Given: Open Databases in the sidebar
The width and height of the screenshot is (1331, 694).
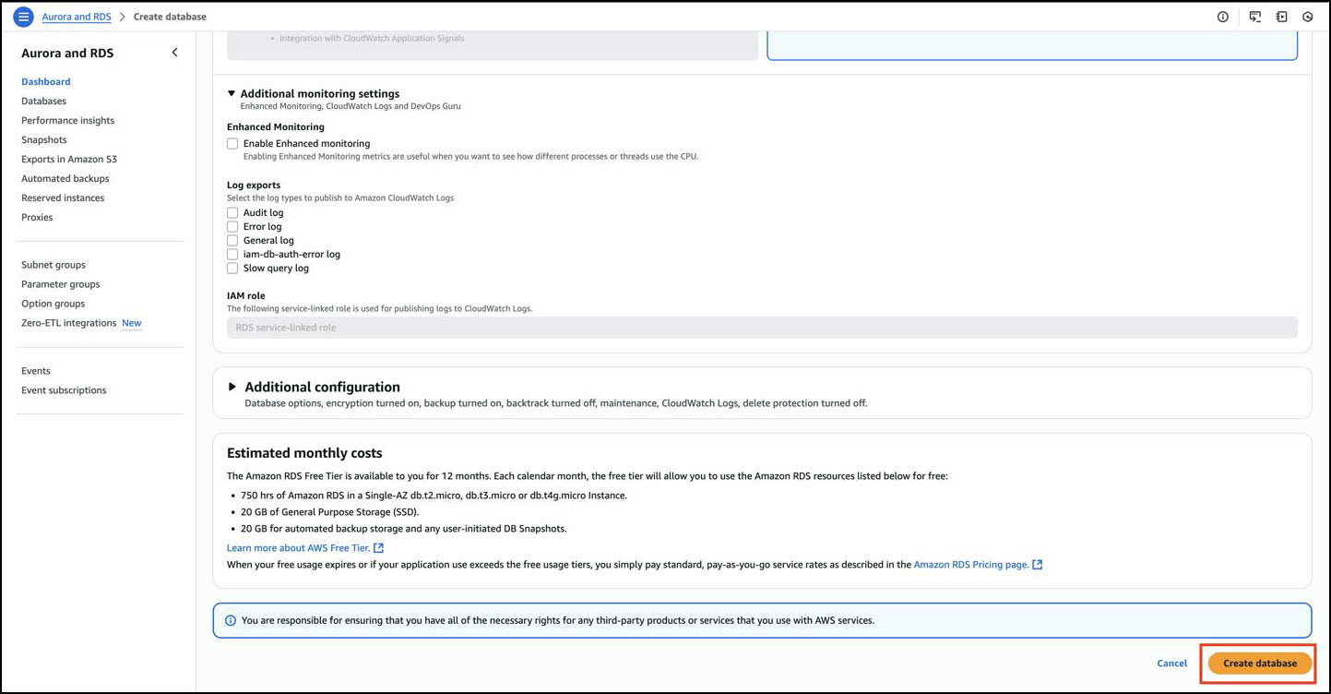Looking at the screenshot, I should pos(43,102).
